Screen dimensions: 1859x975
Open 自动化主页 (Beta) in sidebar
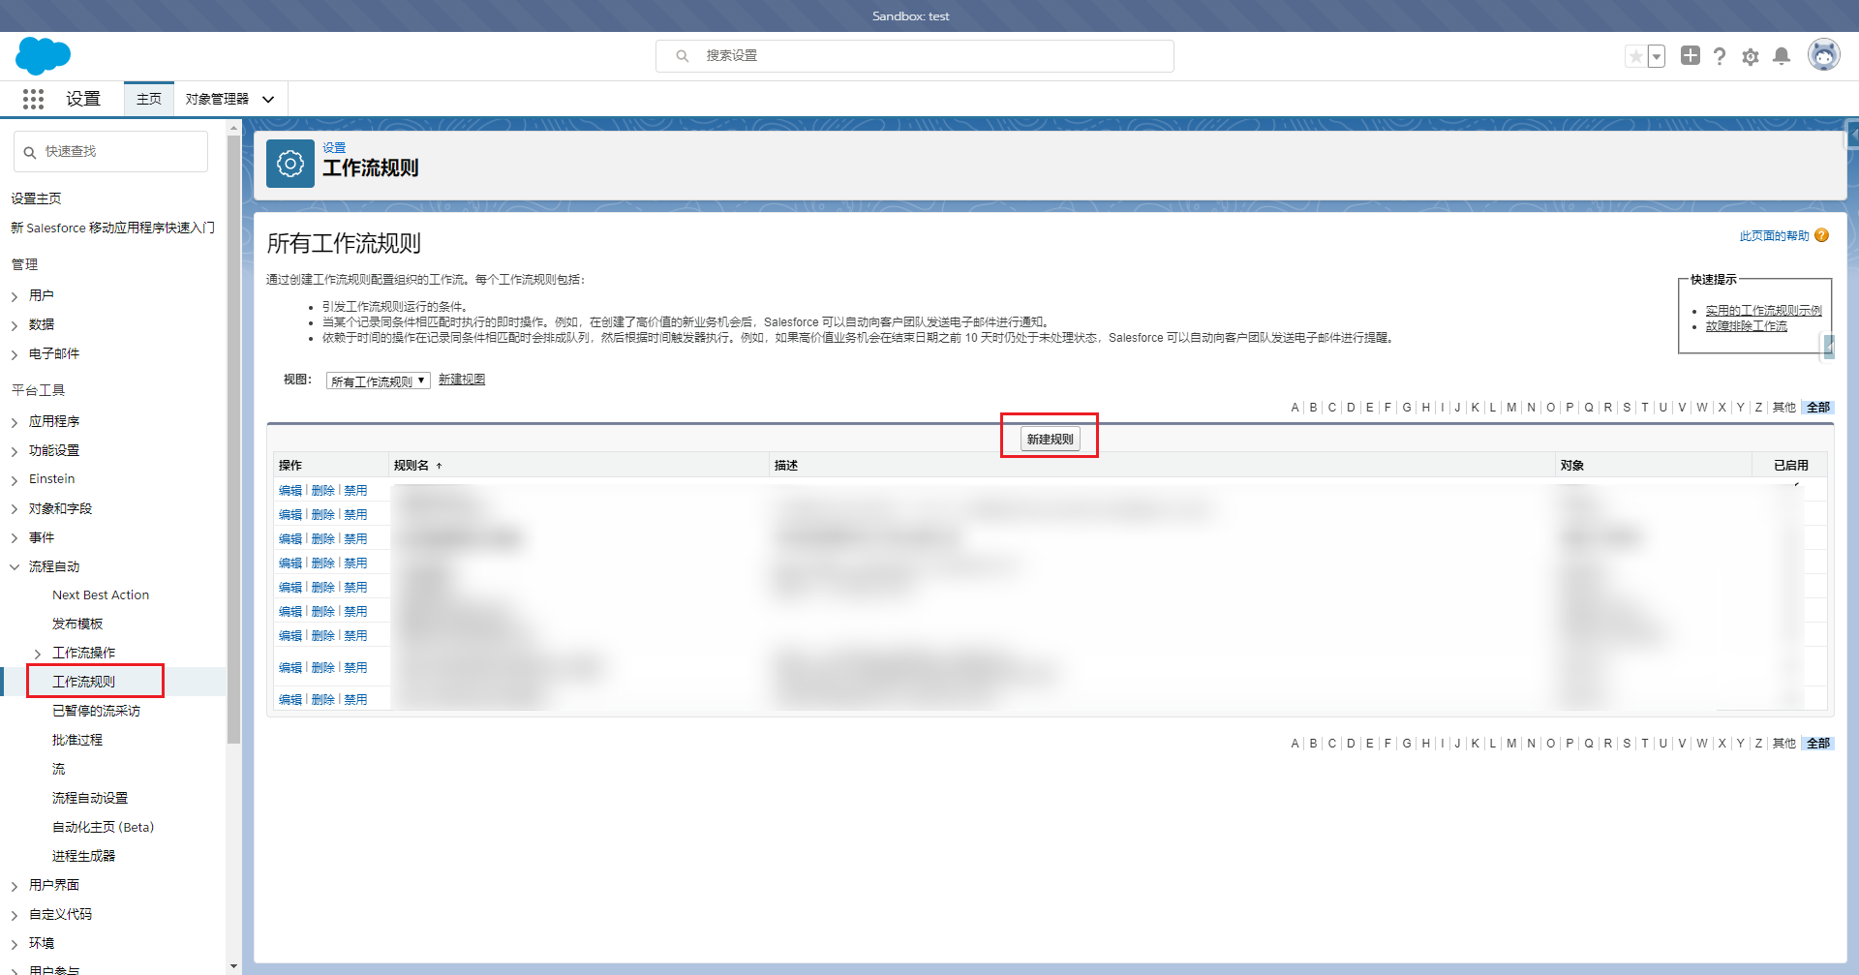click(x=103, y=827)
